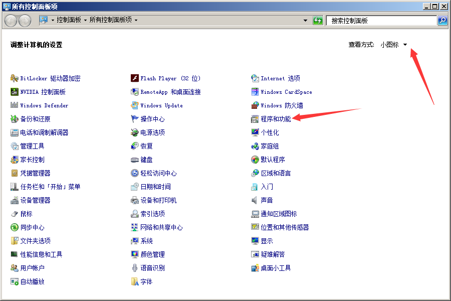Click the 鼠标 icon
The height and width of the screenshot is (301, 451).
[15, 213]
